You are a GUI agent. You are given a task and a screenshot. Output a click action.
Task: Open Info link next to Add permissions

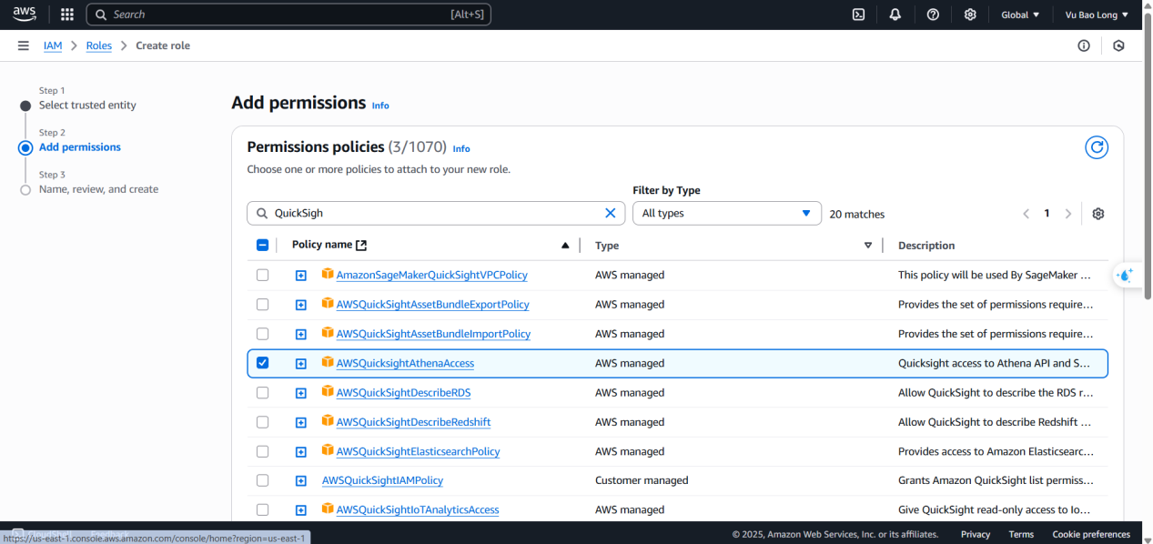click(380, 106)
